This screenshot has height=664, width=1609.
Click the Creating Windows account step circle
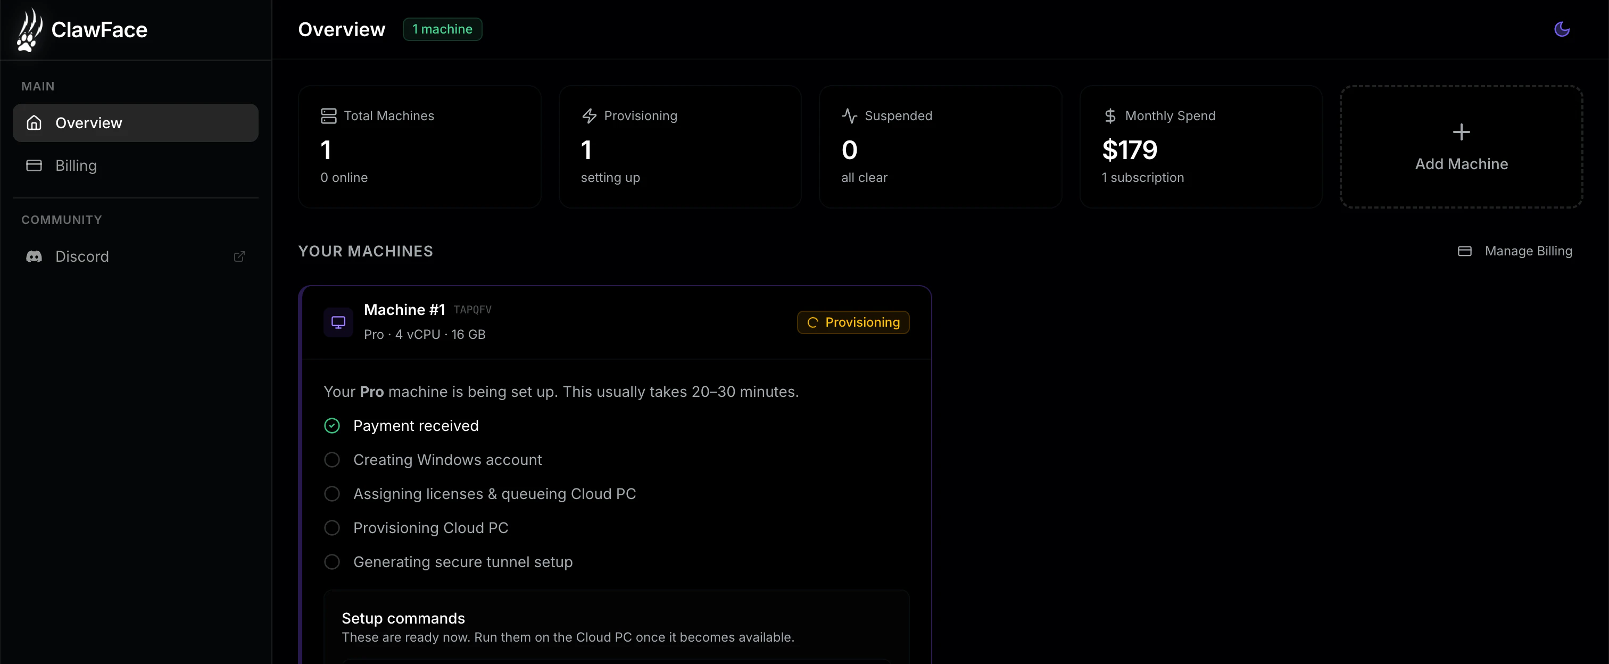(x=331, y=460)
